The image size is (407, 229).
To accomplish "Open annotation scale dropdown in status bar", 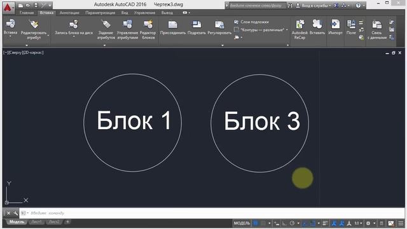I will (358, 223).
